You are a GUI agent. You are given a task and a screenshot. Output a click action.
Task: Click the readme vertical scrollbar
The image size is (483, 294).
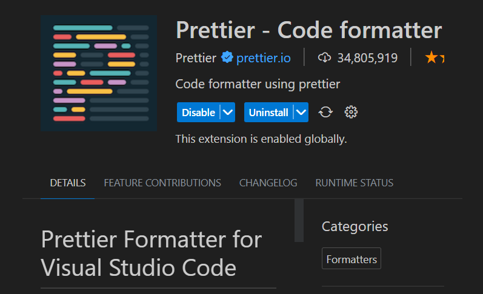(299, 220)
